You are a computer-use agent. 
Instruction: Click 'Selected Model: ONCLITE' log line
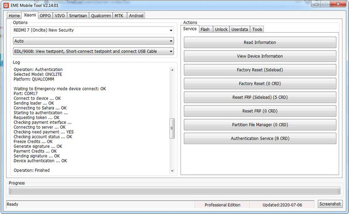[38, 74]
